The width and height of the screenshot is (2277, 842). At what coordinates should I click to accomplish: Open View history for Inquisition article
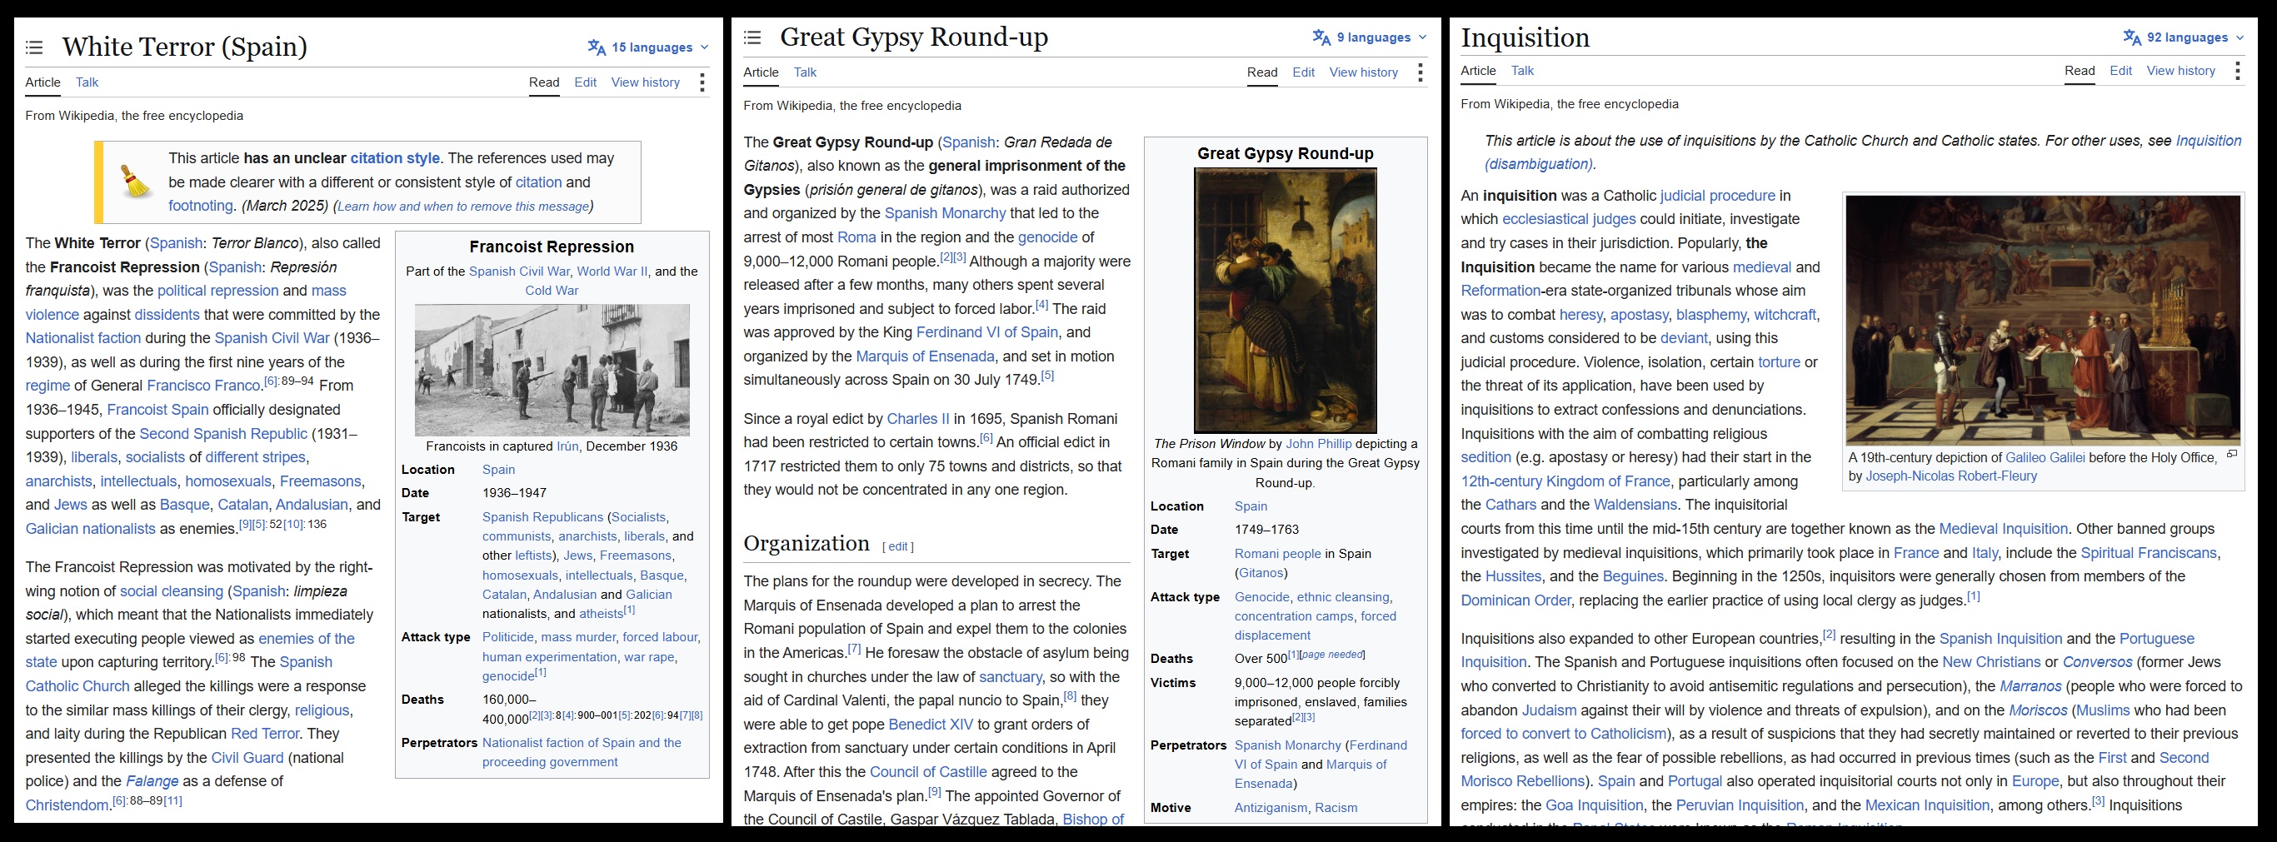tap(2180, 71)
